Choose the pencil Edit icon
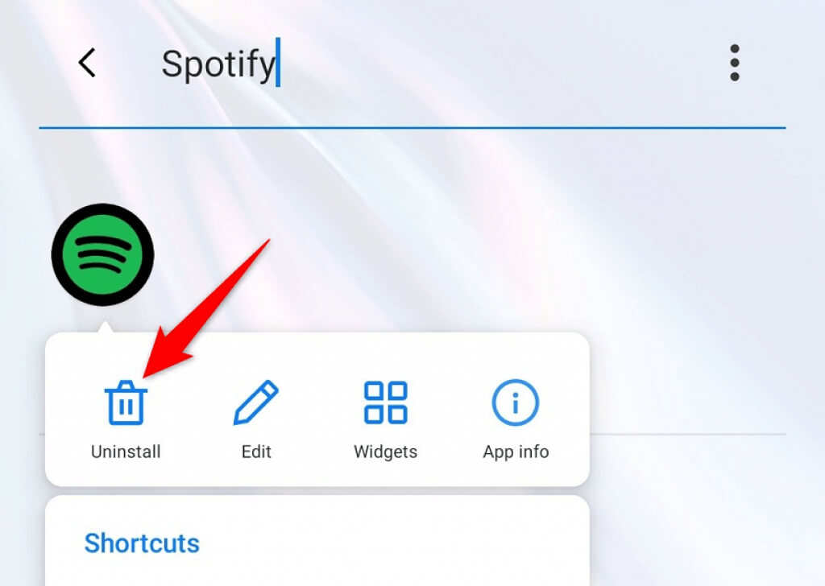Image resolution: width=825 pixels, height=586 pixels. point(256,402)
